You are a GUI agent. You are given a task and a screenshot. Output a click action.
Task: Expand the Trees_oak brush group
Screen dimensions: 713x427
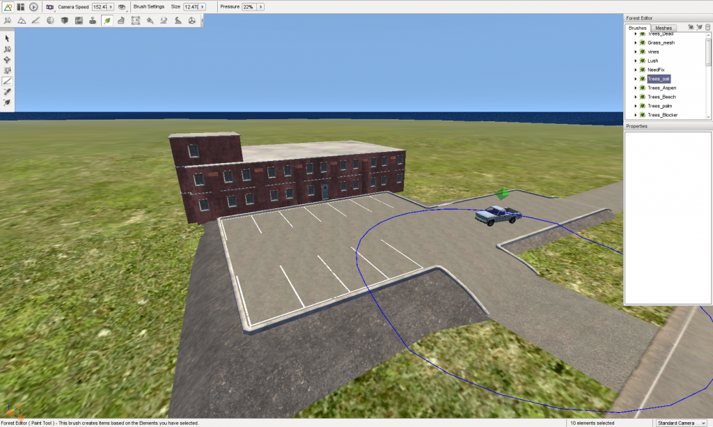pyautogui.click(x=636, y=79)
